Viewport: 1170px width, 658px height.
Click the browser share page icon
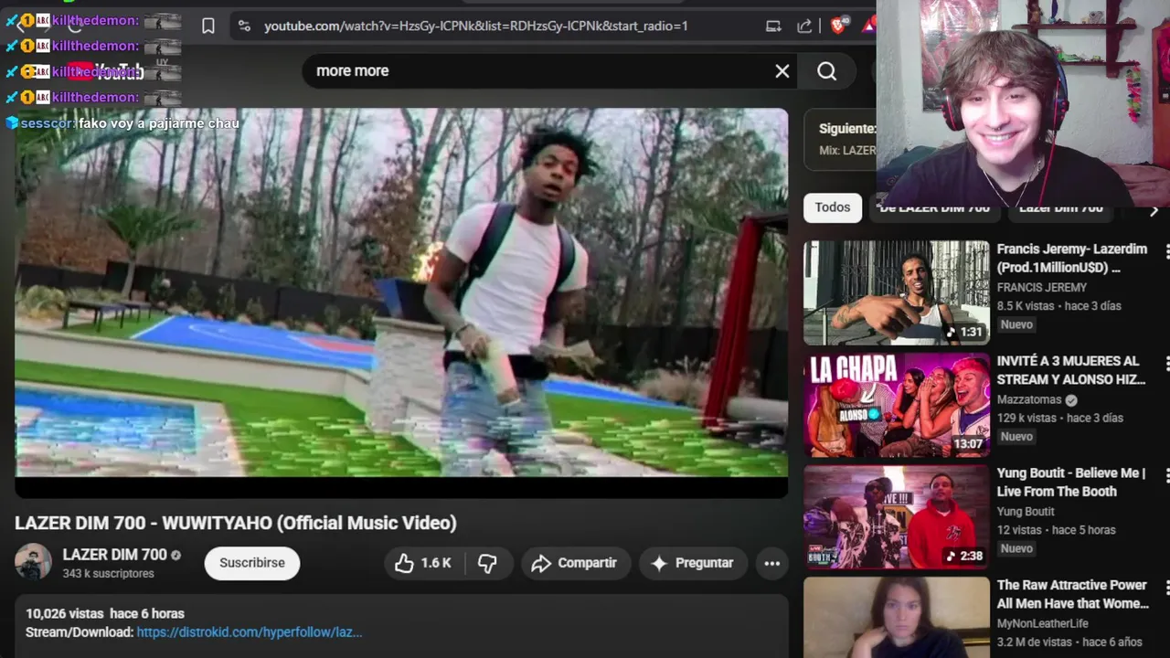(x=804, y=27)
